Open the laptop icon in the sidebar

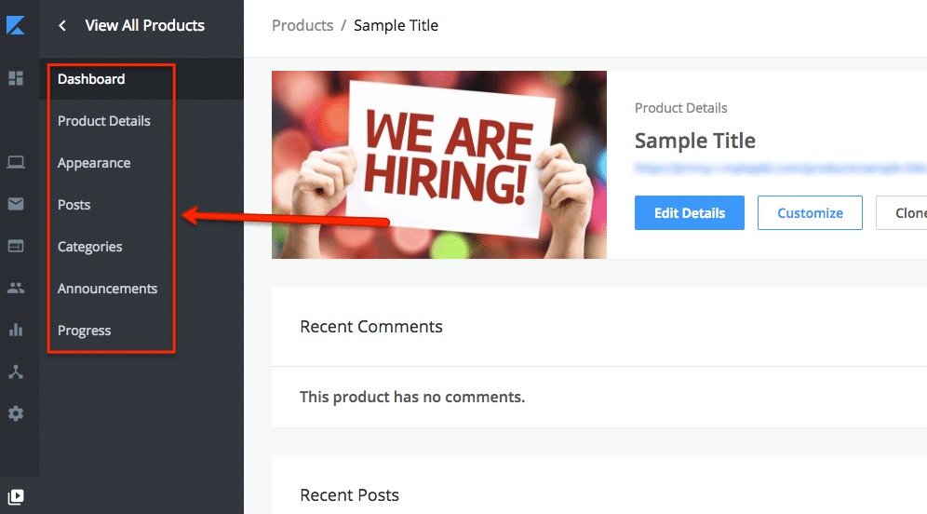(16, 162)
